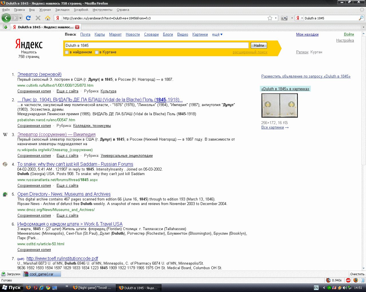Open the search engine selector dropdown

[302, 18]
